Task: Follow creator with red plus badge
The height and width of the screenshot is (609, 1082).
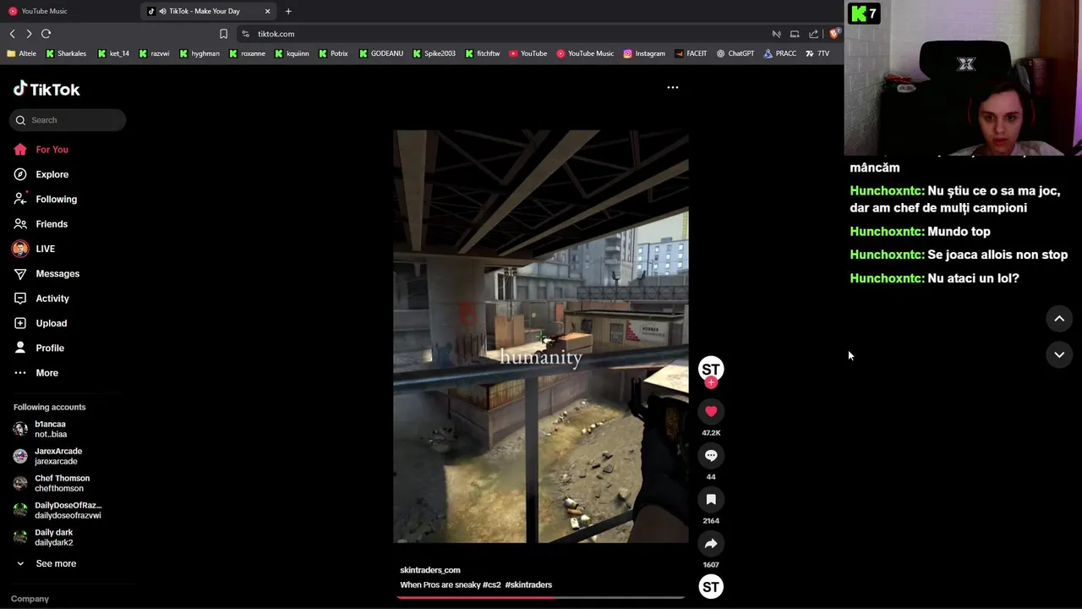Action: [x=711, y=383]
